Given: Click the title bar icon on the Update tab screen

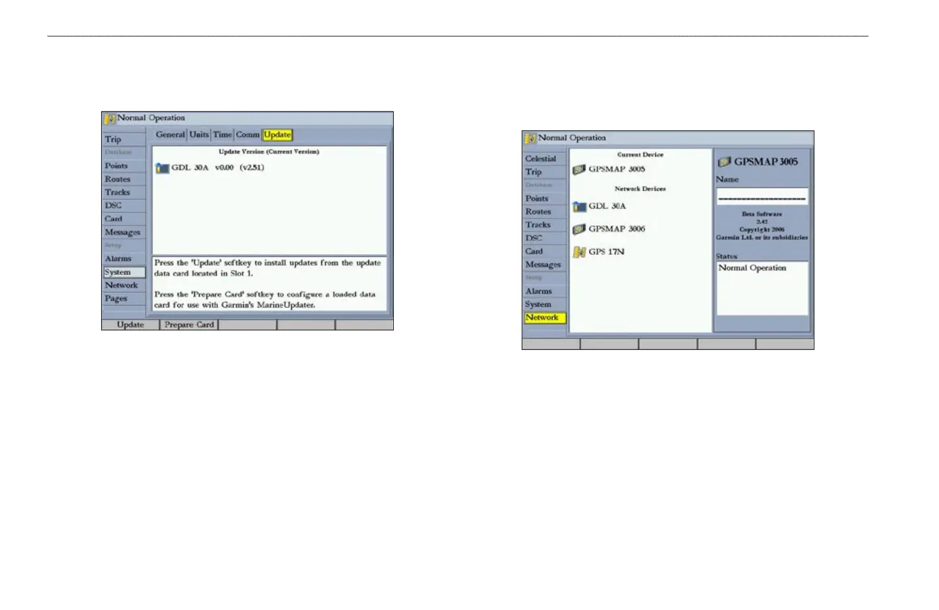Looking at the screenshot, I should [x=110, y=119].
